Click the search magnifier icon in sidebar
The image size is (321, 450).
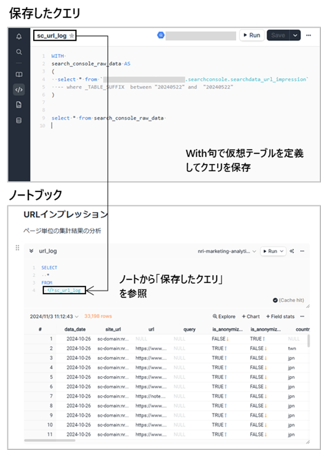(19, 52)
